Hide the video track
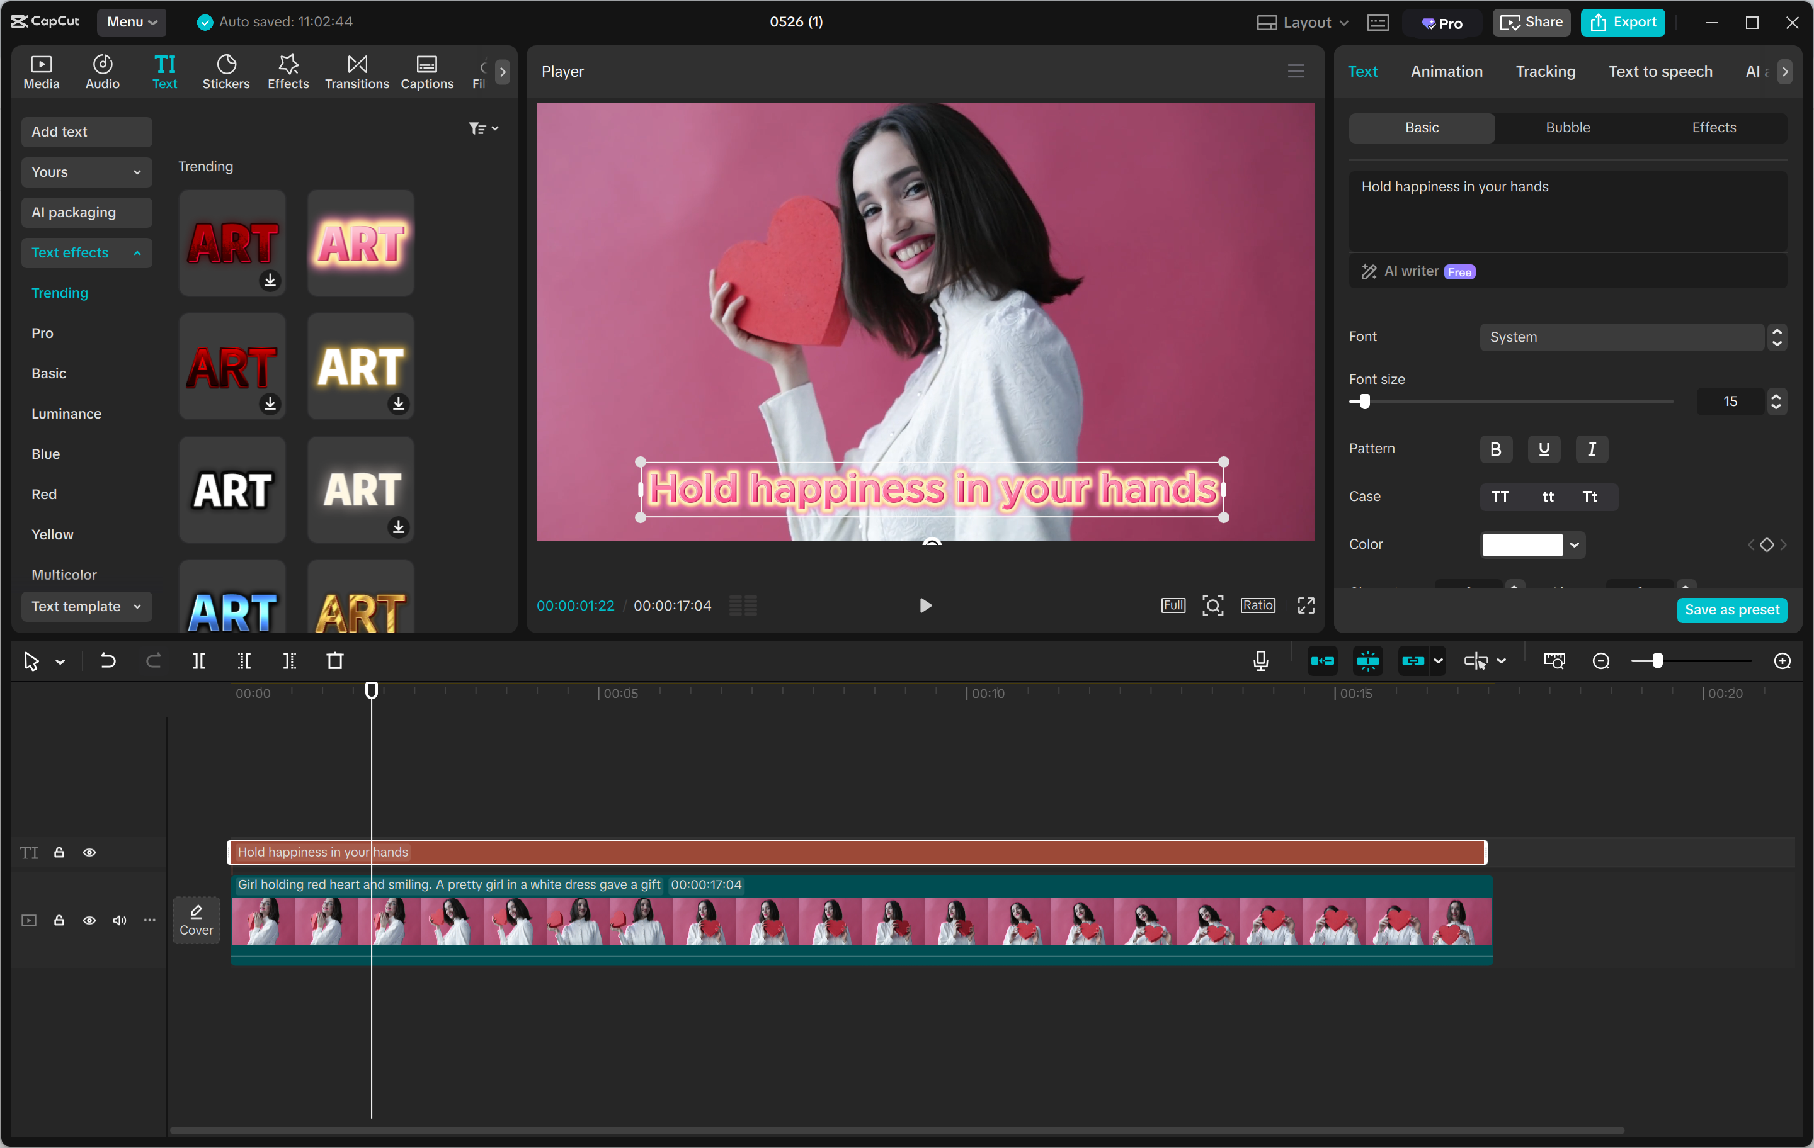 click(89, 920)
